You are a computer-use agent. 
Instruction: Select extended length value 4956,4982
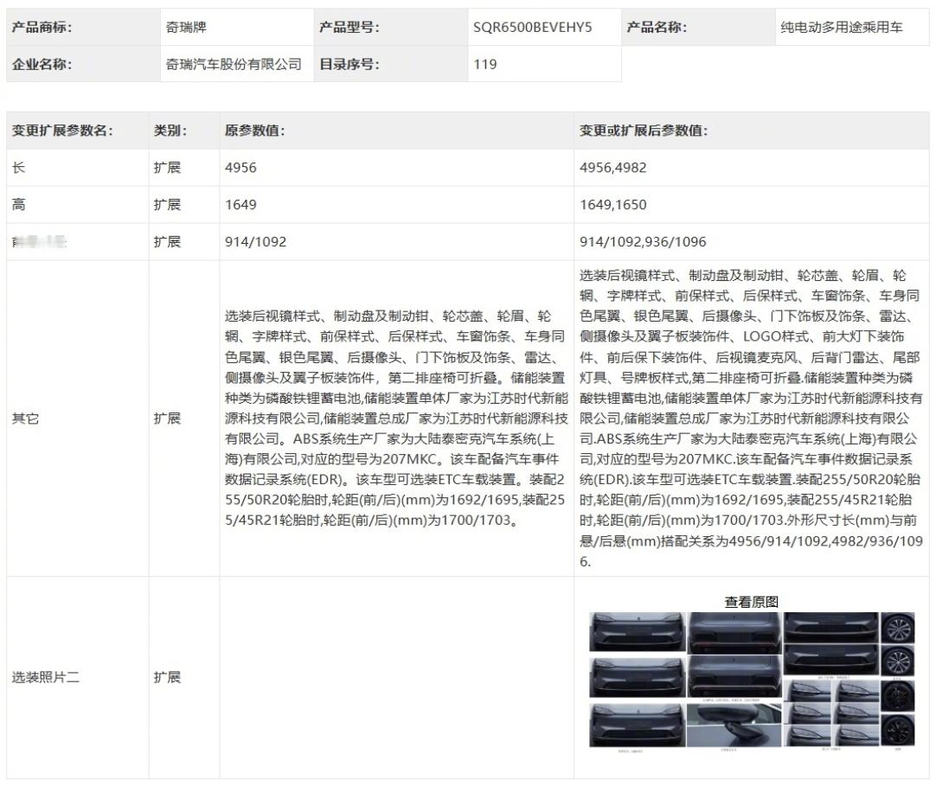[x=613, y=168]
